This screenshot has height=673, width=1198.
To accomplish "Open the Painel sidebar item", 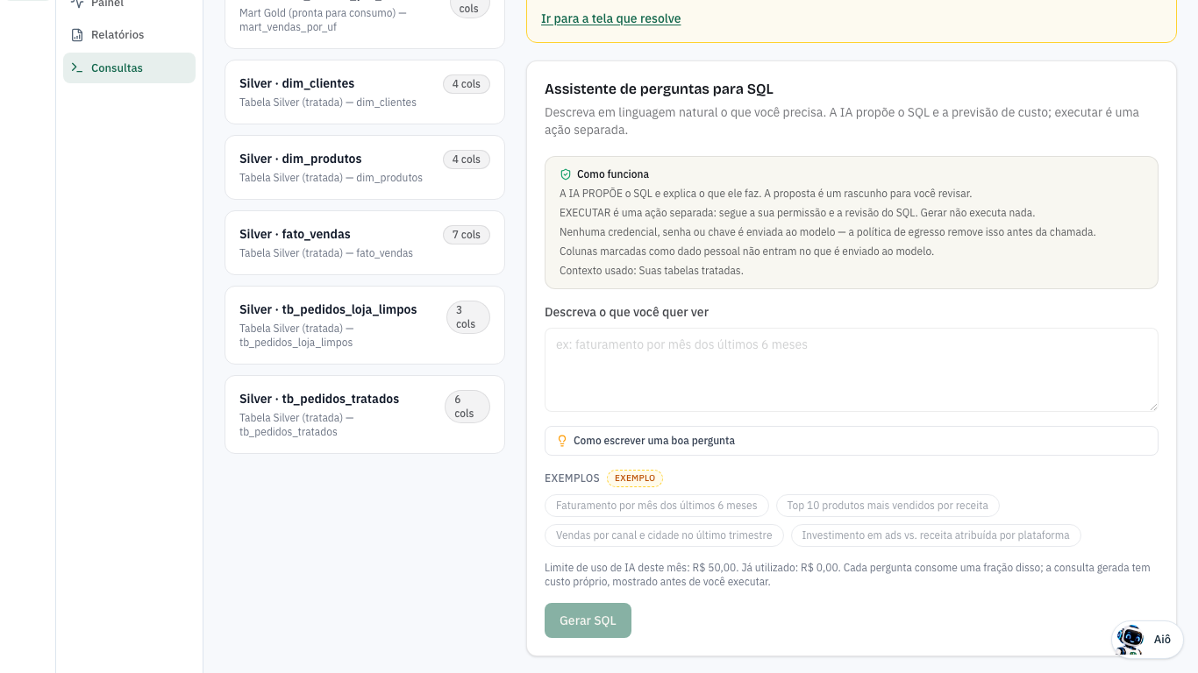I will (x=129, y=5).
